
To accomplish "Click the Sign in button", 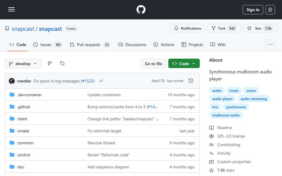I will click(253, 10).
